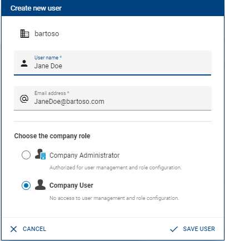The height and width of the screenshot is (241, 225).
Task: Select the Company User radio button
Action: pos(26,185)
